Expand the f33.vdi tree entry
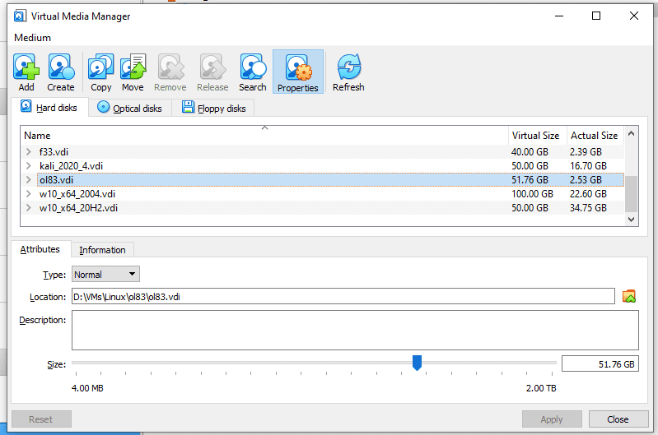 (x=29, y=152)
